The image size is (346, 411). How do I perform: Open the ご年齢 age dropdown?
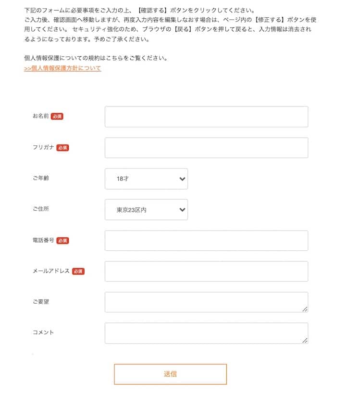pos(146,179)
